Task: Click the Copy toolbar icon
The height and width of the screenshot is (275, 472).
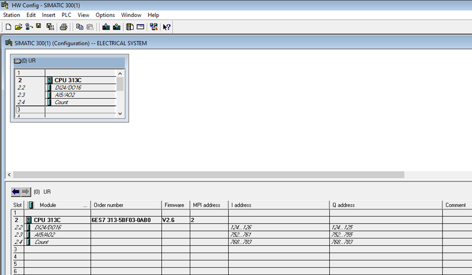Action: pyautogui.click(x=80, y=27)
